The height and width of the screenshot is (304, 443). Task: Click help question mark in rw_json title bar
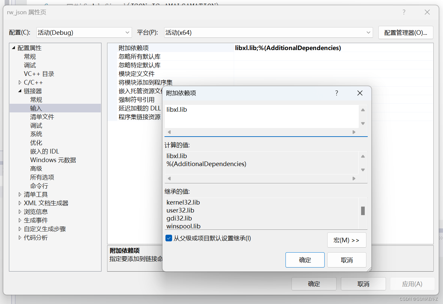pyautogui.click(x=404, y=12)
